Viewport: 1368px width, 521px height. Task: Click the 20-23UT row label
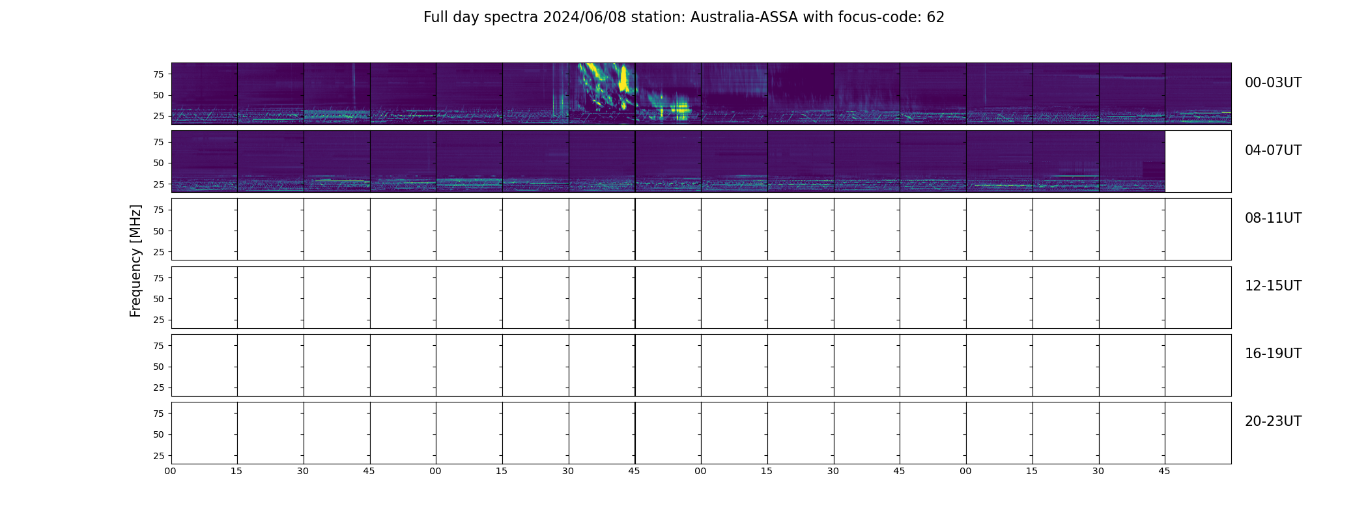[1273, 421]
